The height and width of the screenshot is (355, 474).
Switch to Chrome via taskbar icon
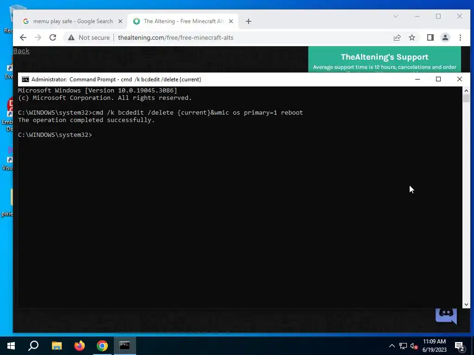tap(102, 346)
